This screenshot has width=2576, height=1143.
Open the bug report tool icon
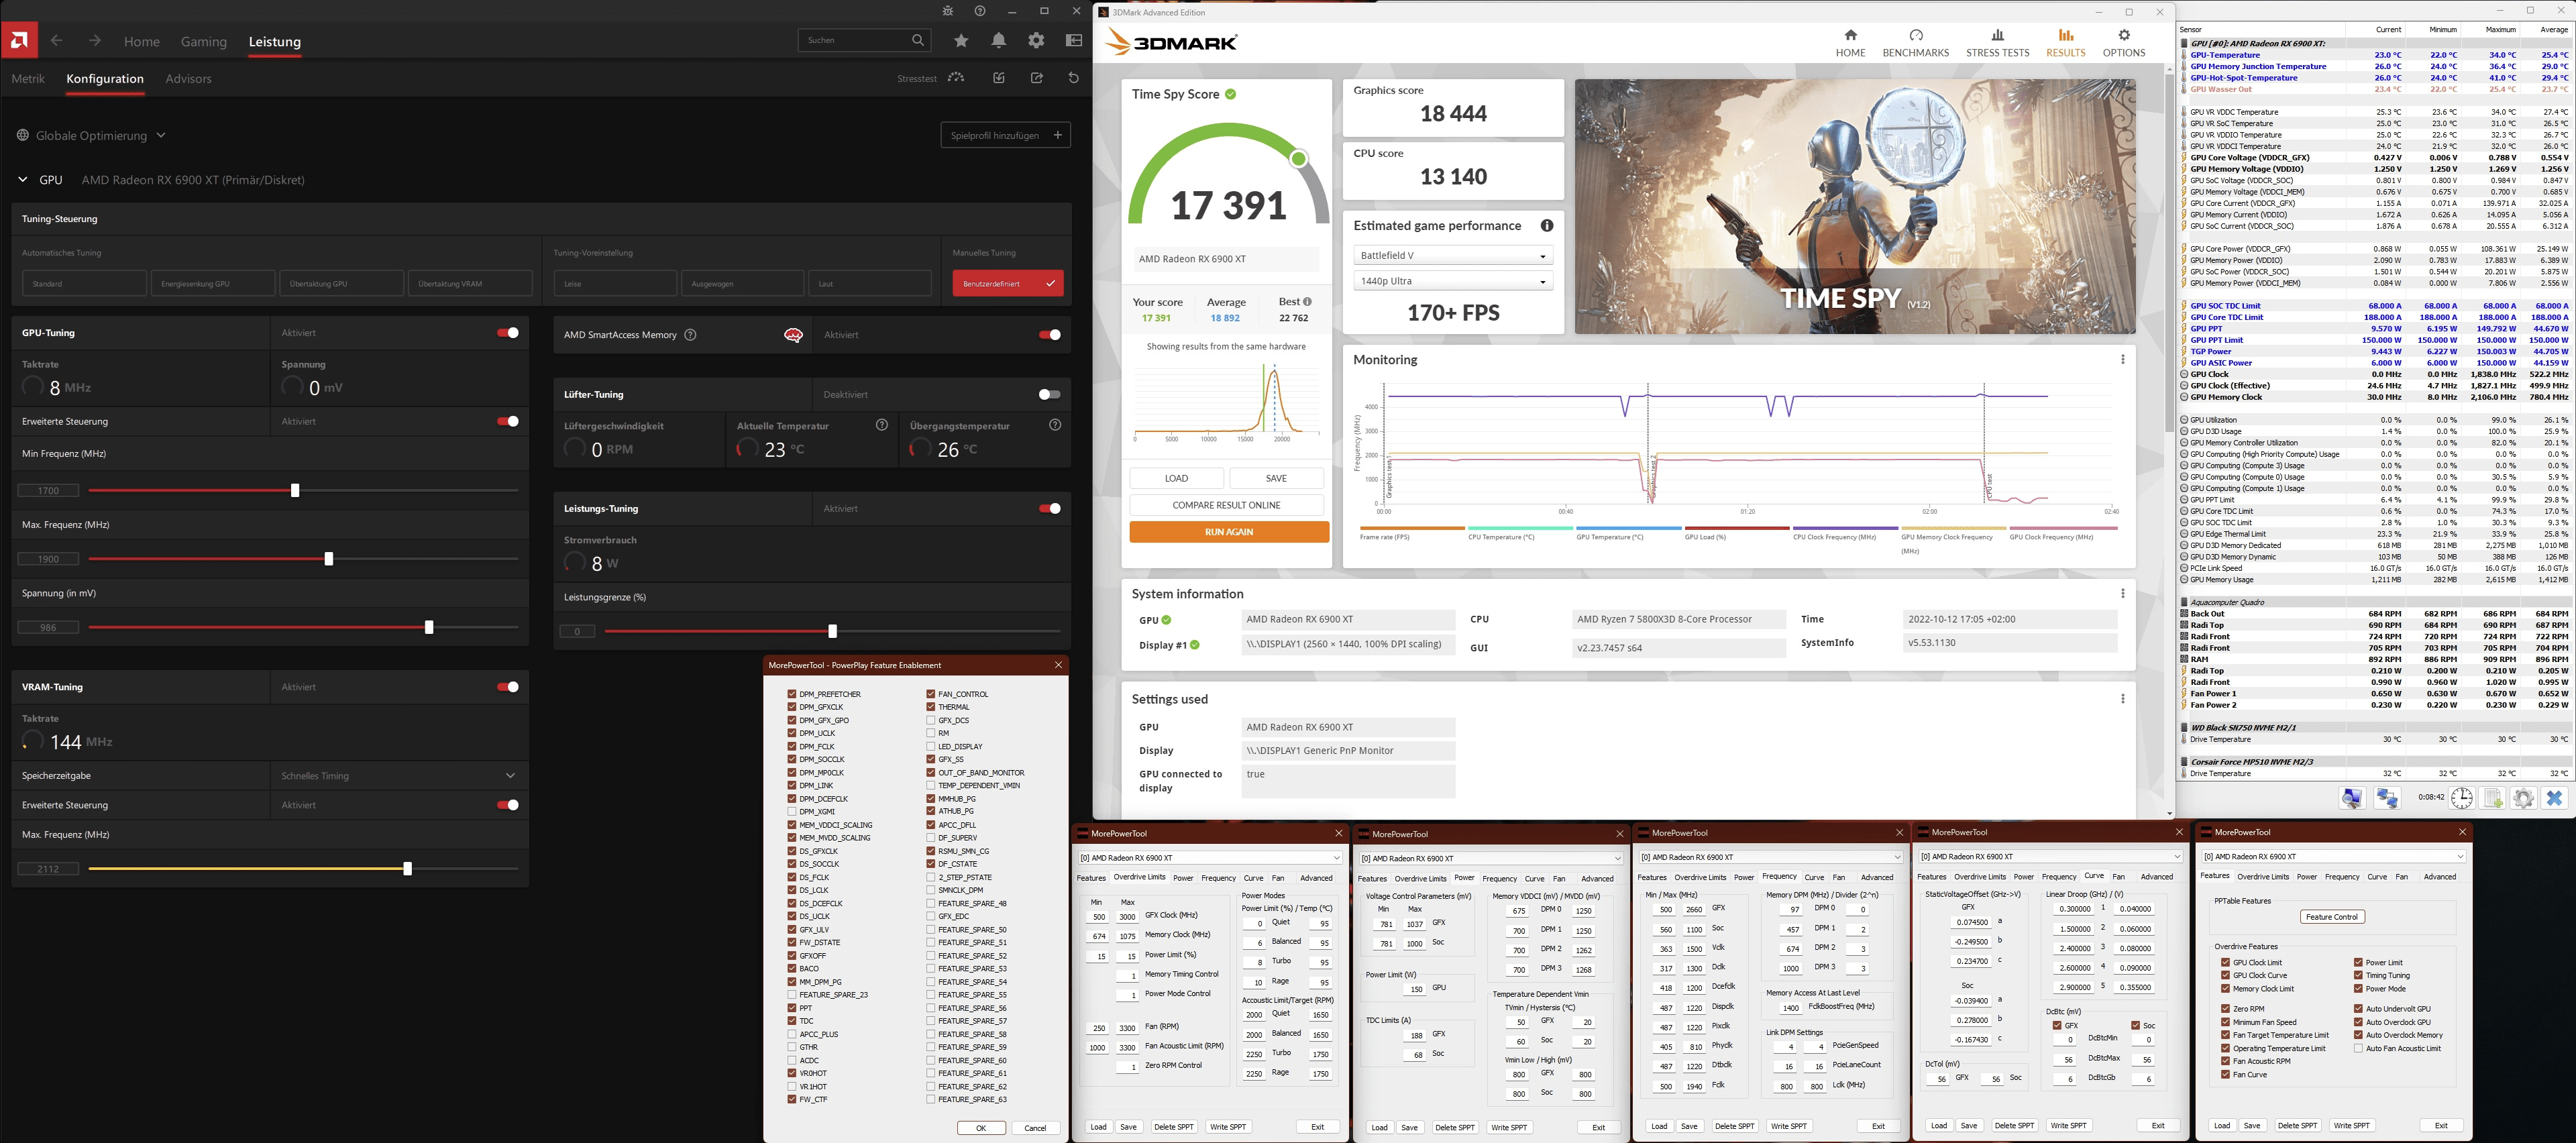[948, 11]
